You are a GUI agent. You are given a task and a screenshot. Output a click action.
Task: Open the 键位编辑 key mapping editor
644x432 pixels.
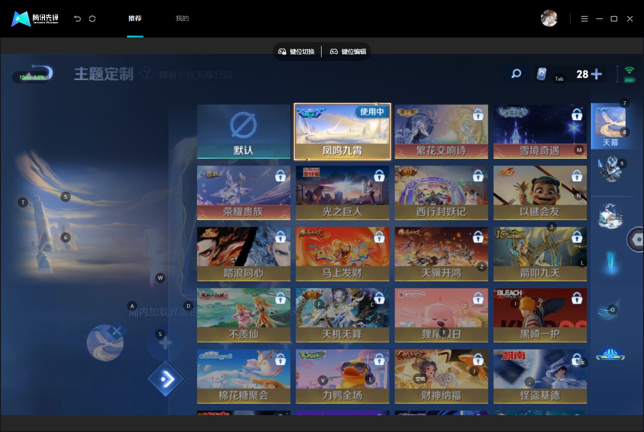pos(348,52)
